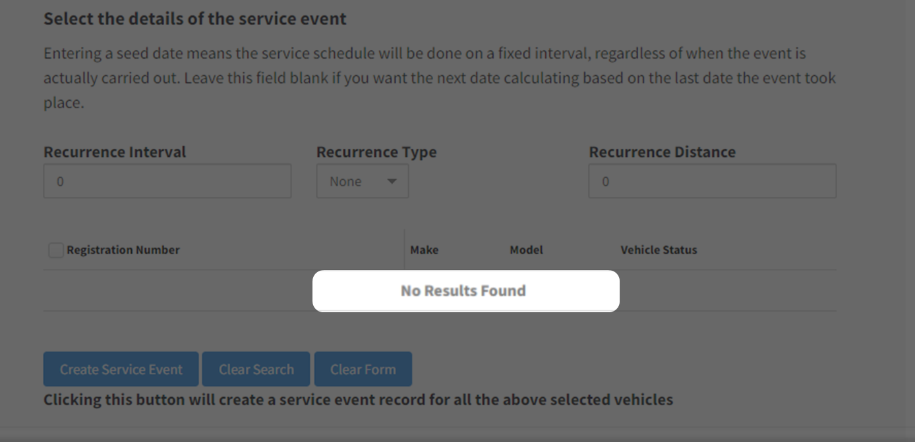Click the Recurrence Distance label
Screen dimensions: 915x442
coord(662,152)
